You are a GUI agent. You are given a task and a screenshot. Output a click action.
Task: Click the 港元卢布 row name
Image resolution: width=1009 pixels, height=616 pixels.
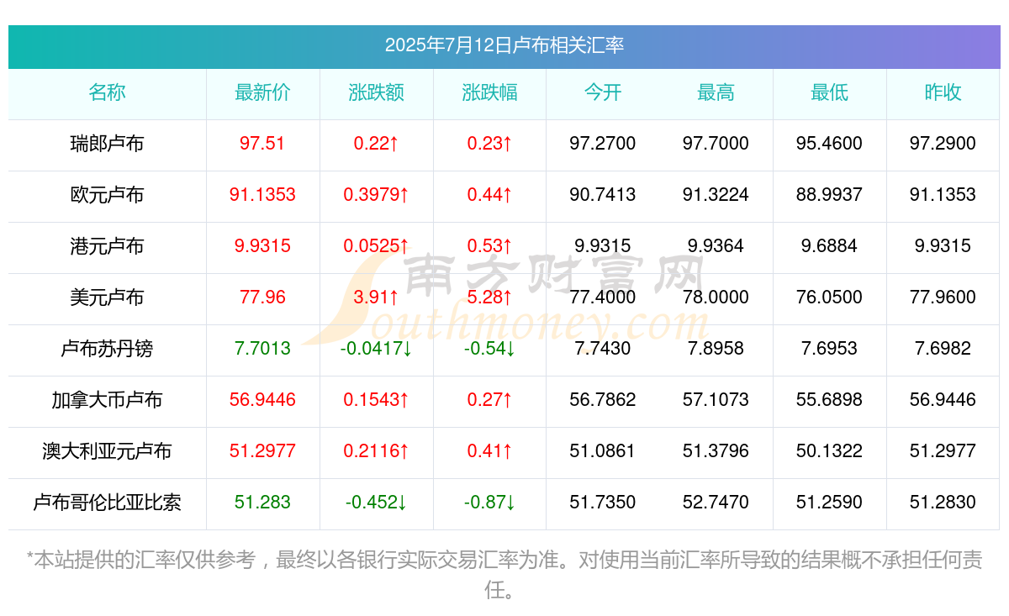point(107,246)
